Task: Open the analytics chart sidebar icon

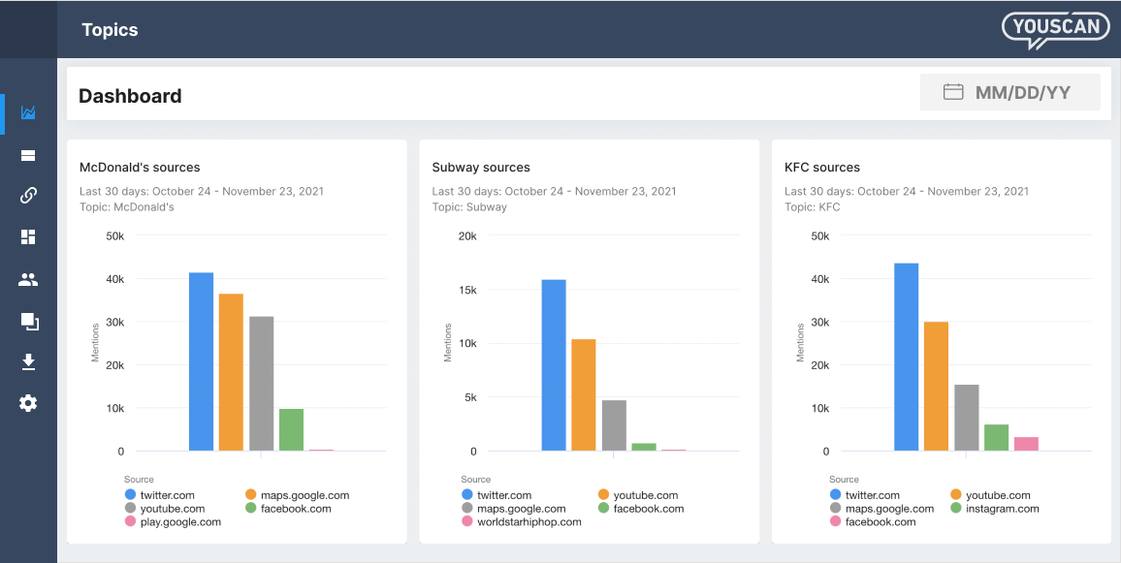Action: 28,112
